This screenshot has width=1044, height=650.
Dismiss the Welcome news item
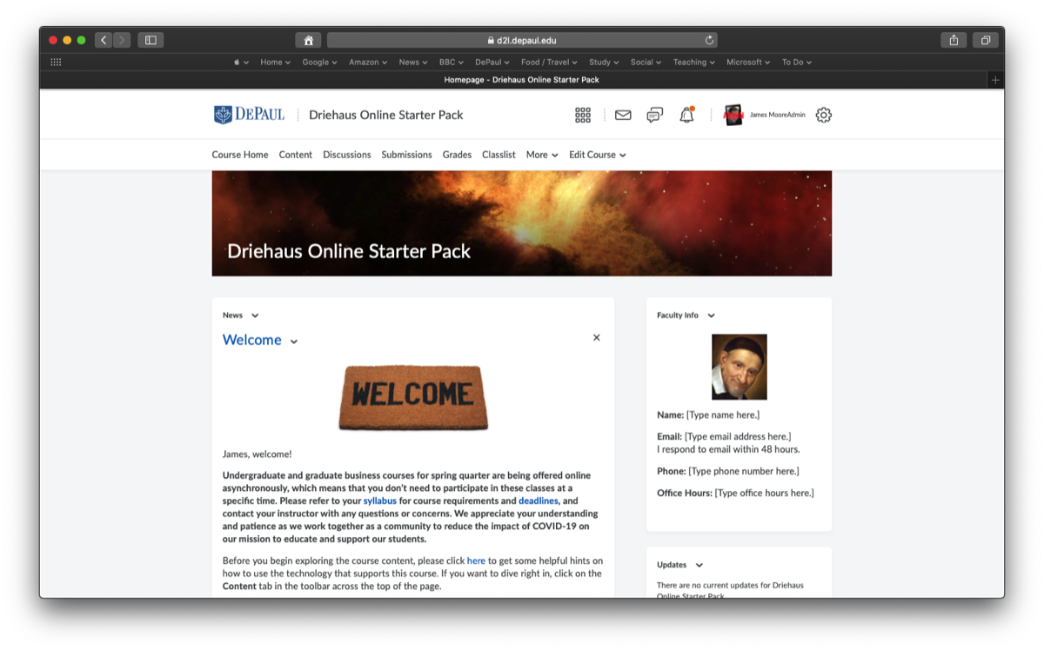(596, 338)
